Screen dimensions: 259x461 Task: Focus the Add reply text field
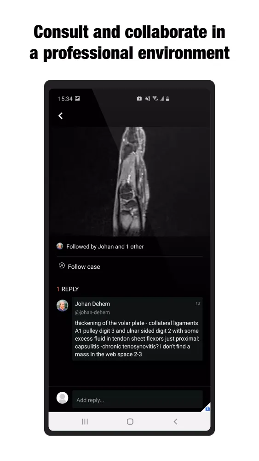[x=138, y=399]
